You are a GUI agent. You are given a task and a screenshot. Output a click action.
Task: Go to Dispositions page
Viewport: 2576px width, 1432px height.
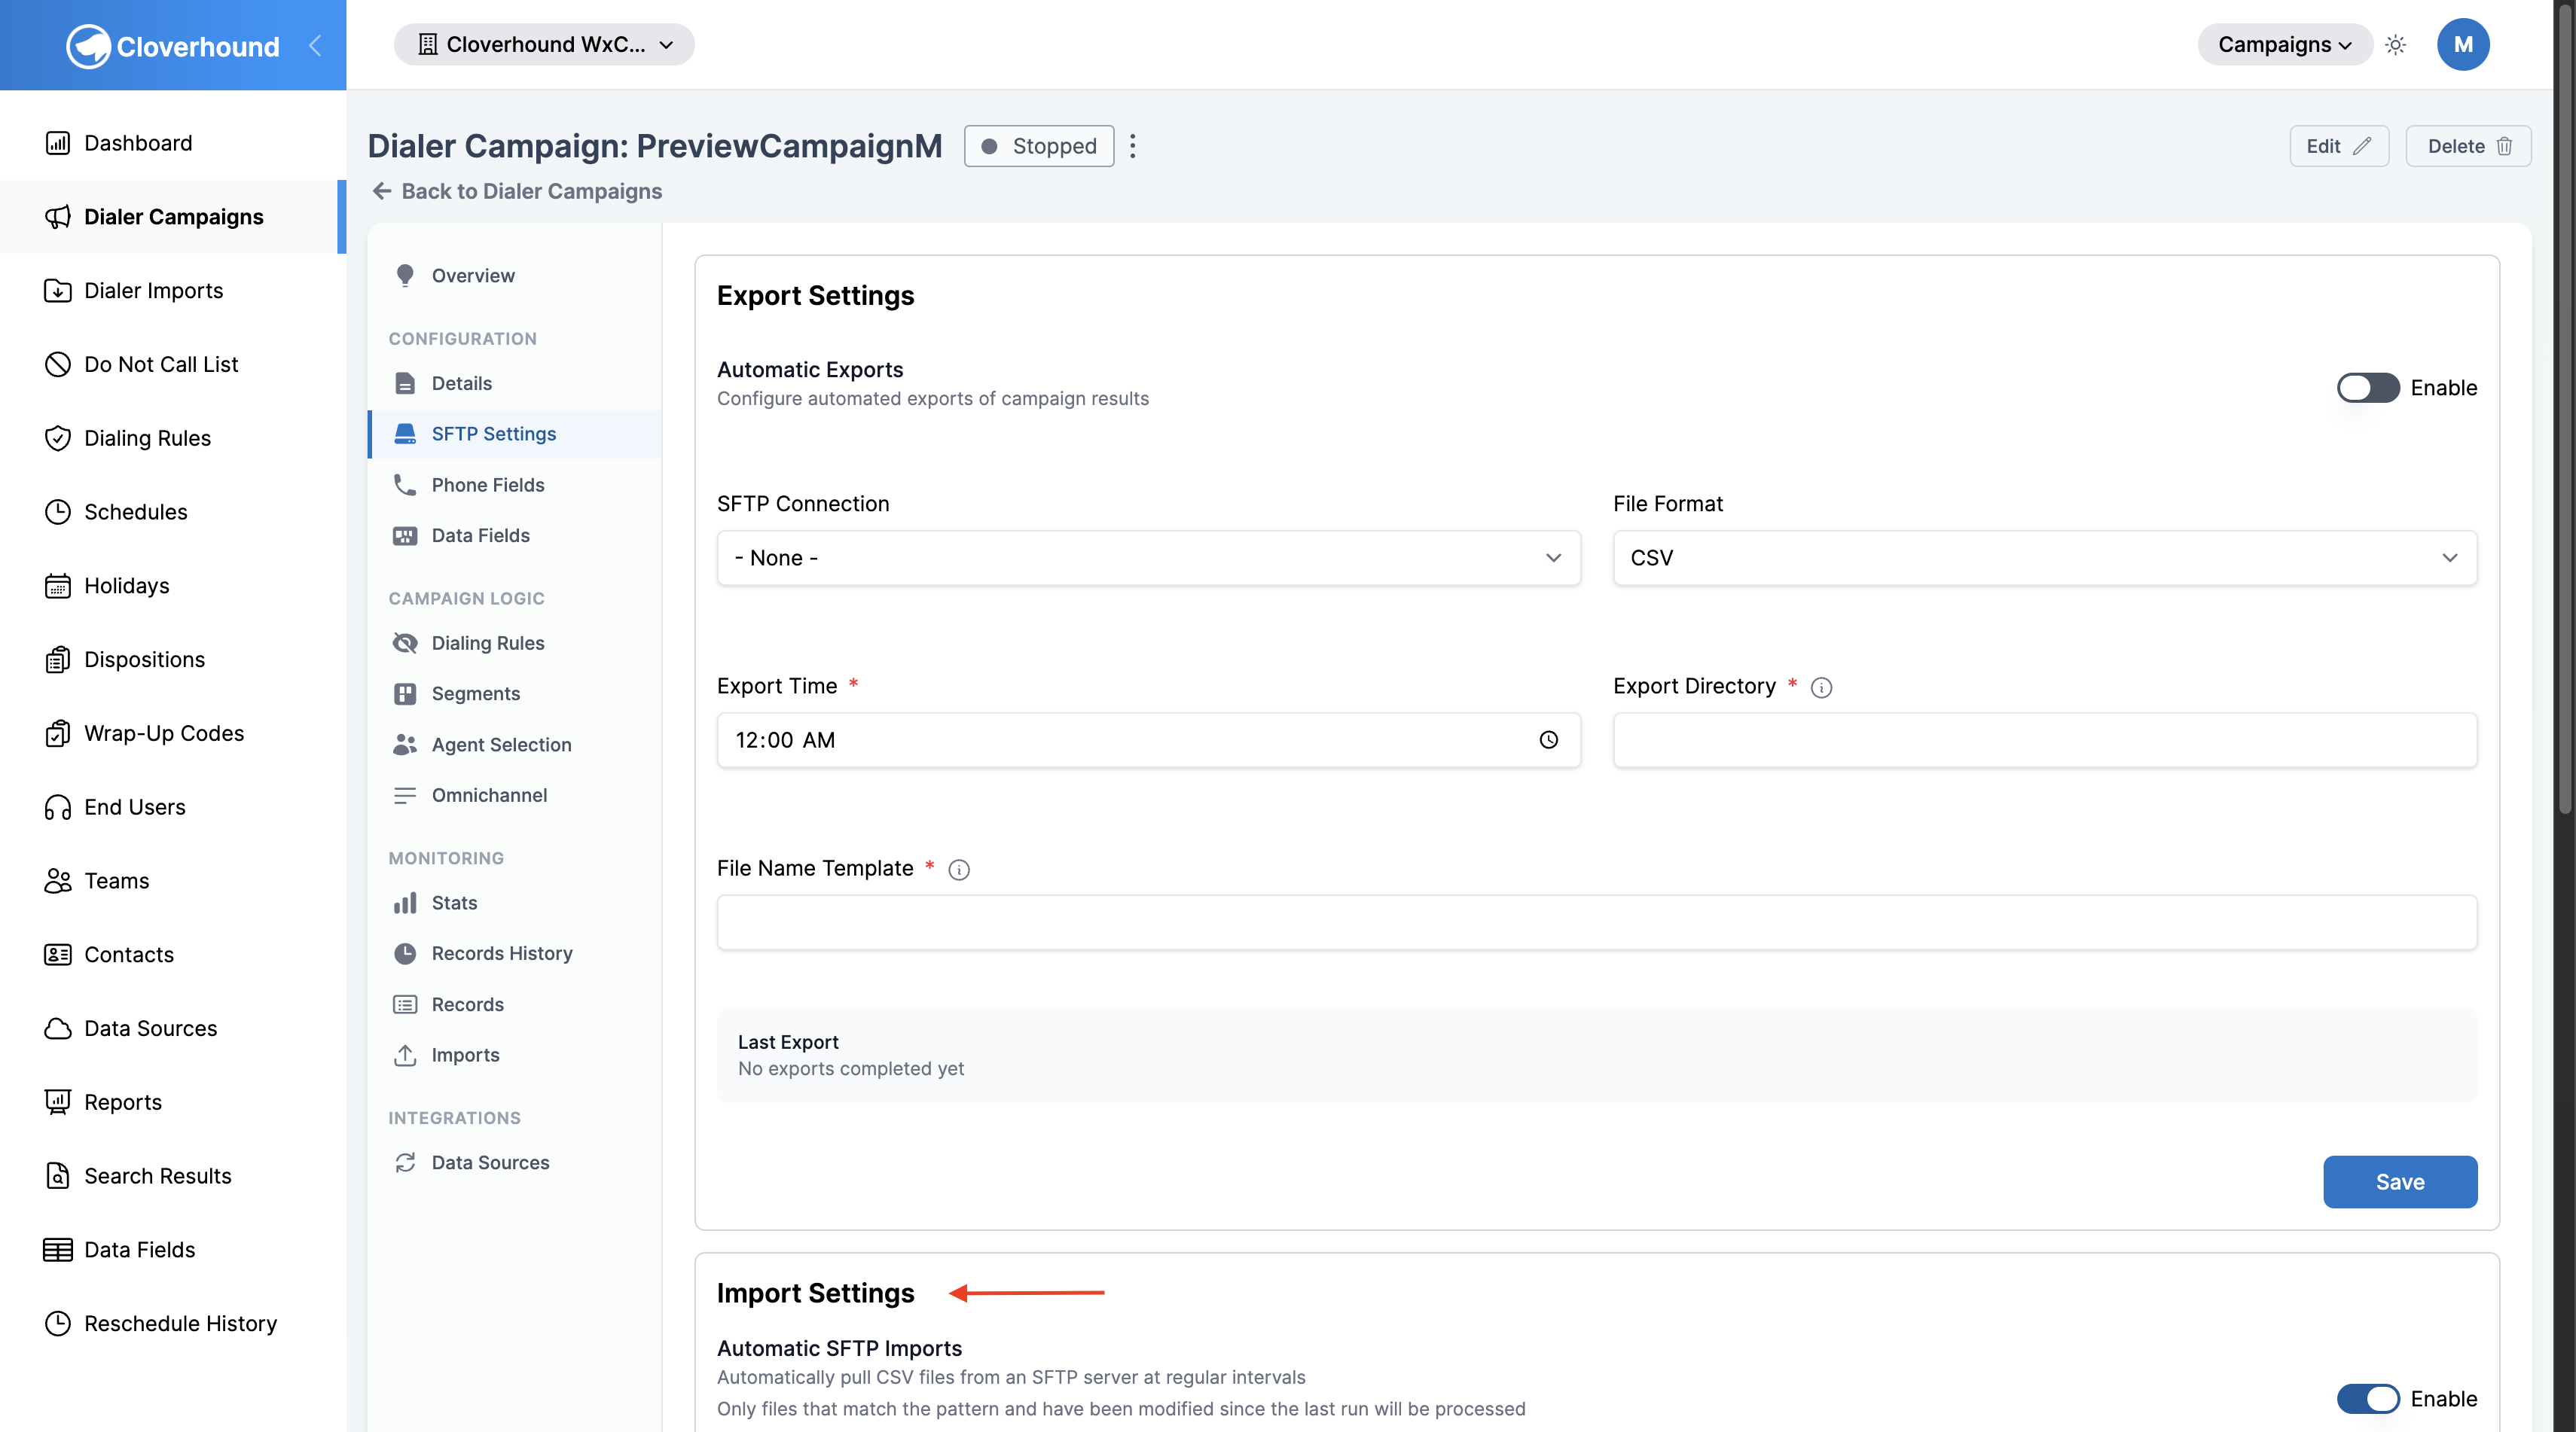[x=124, y=660]
